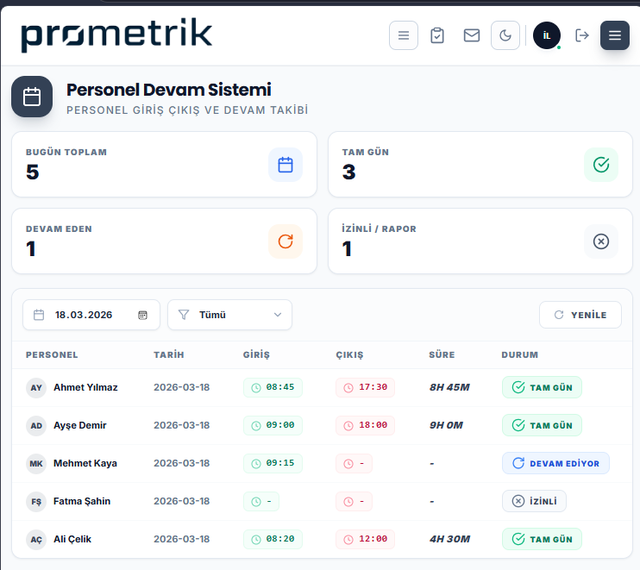This screenshot has height=570, width=640.
Task: Expand the Tümü filter dropdown
Action: 229,315
